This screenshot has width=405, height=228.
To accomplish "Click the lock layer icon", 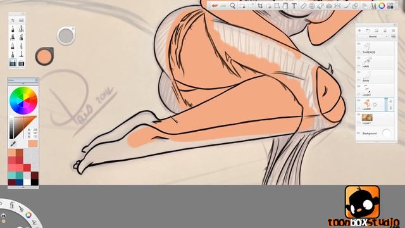I will coord(385,30).
